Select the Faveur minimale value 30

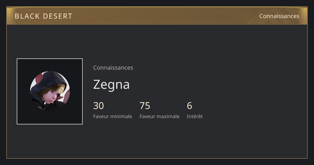[x=98, y=106]
